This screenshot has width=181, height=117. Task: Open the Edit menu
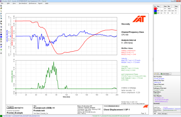(x=8, y=3)
